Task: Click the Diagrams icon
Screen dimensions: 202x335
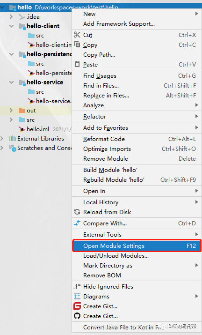Action: pos(77,296)
